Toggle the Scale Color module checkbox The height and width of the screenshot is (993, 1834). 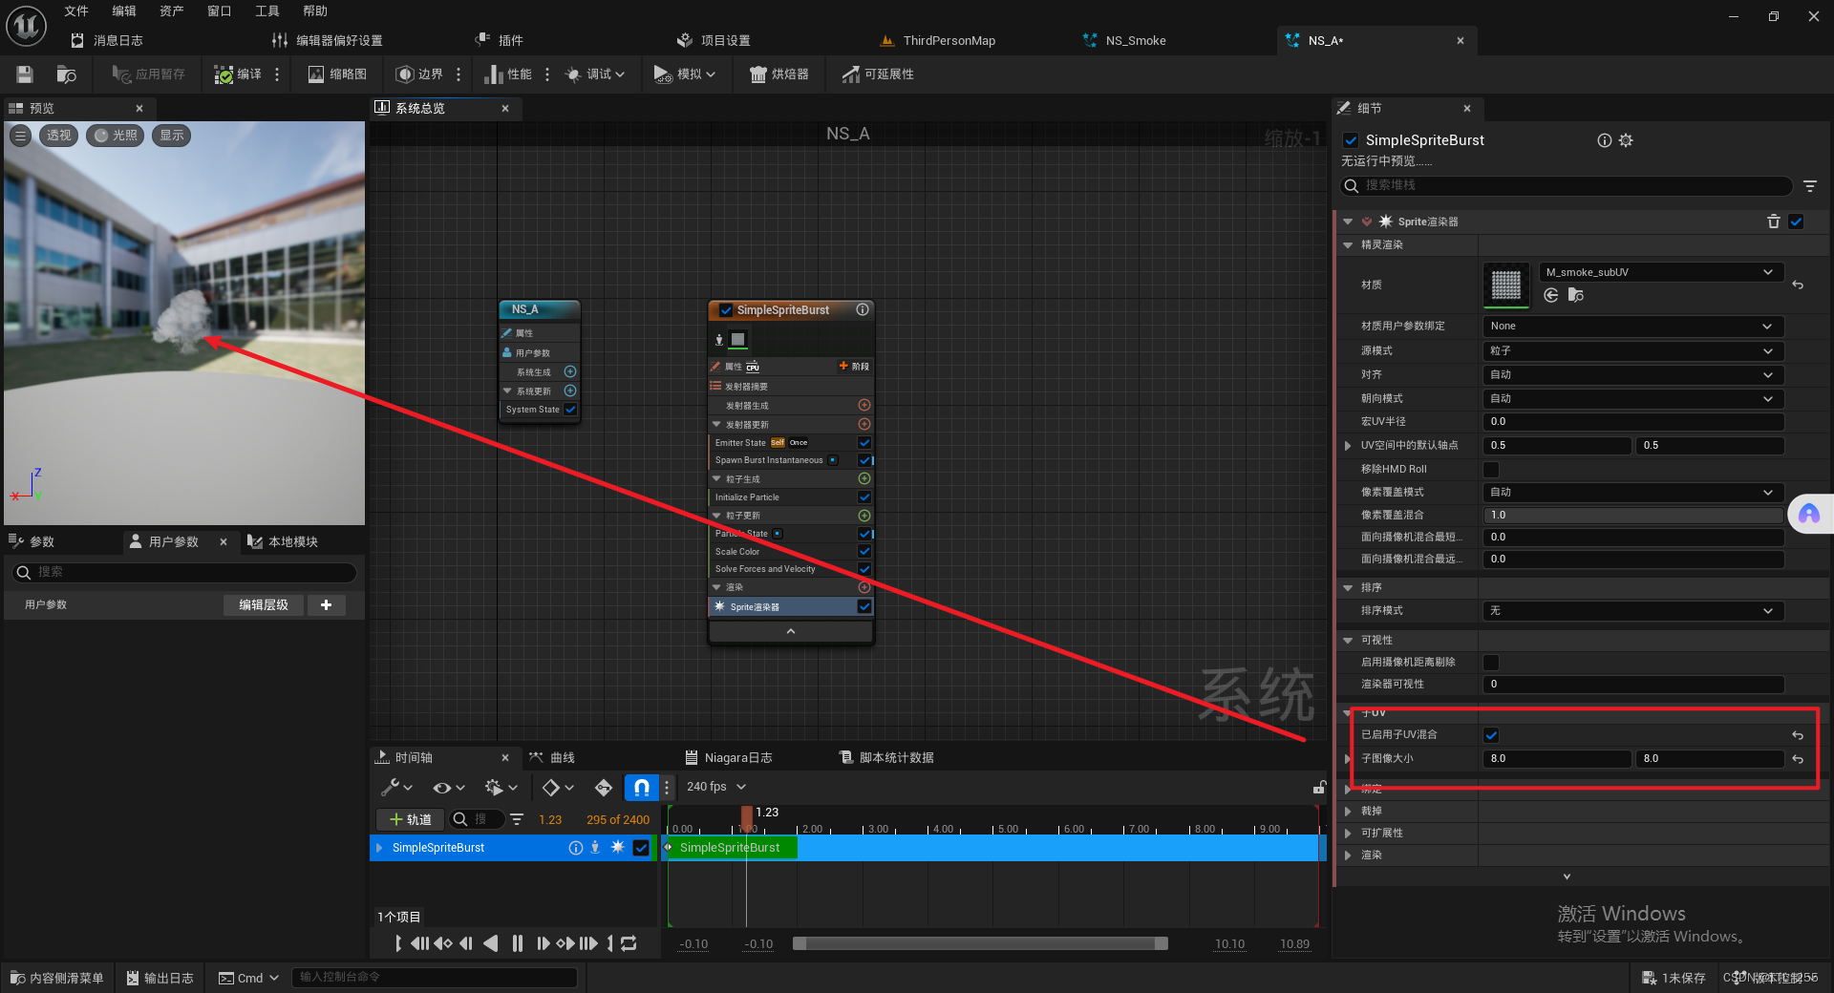(x=864, y=552)
